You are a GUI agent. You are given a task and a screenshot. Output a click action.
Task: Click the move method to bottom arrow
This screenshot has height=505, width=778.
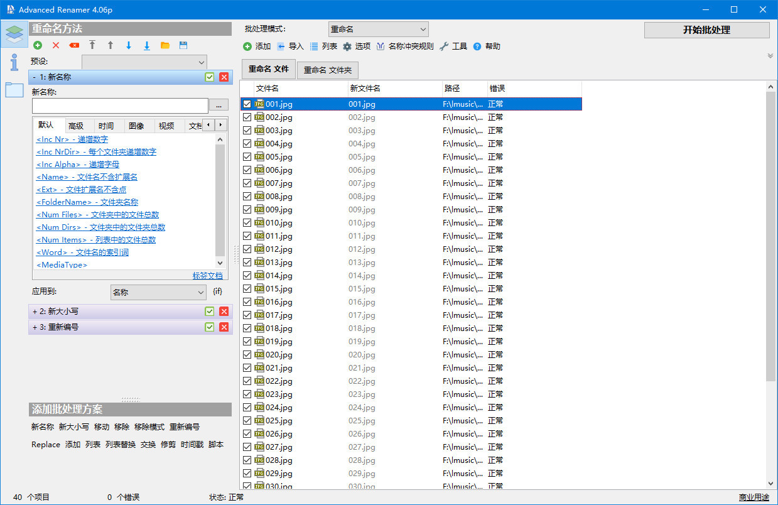(147, 45)
